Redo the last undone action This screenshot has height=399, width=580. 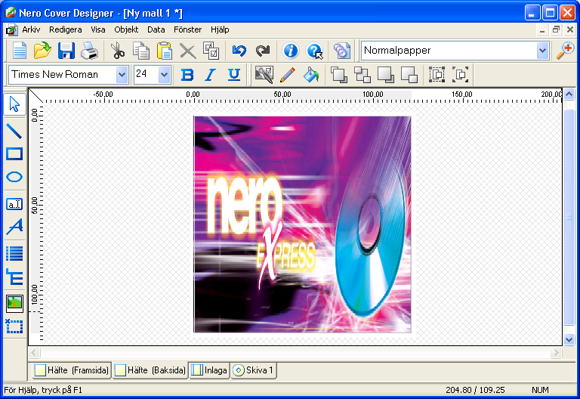263,51
